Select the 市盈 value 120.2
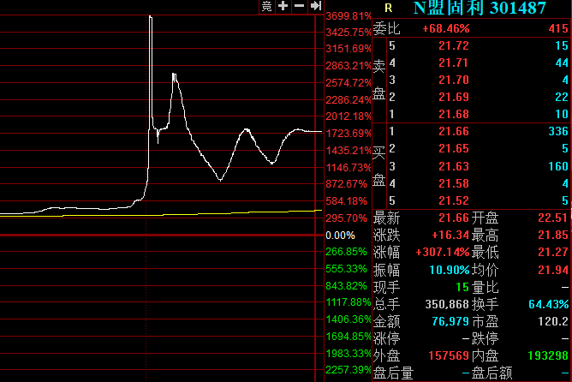This screenshot has width=572, height=382. [554, 320]
